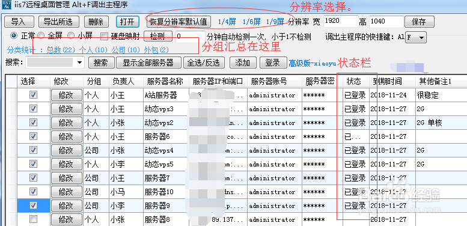Select the 1/4屏 resolution link
Viewport: 467px width, 226px height.
coord(227,22)
